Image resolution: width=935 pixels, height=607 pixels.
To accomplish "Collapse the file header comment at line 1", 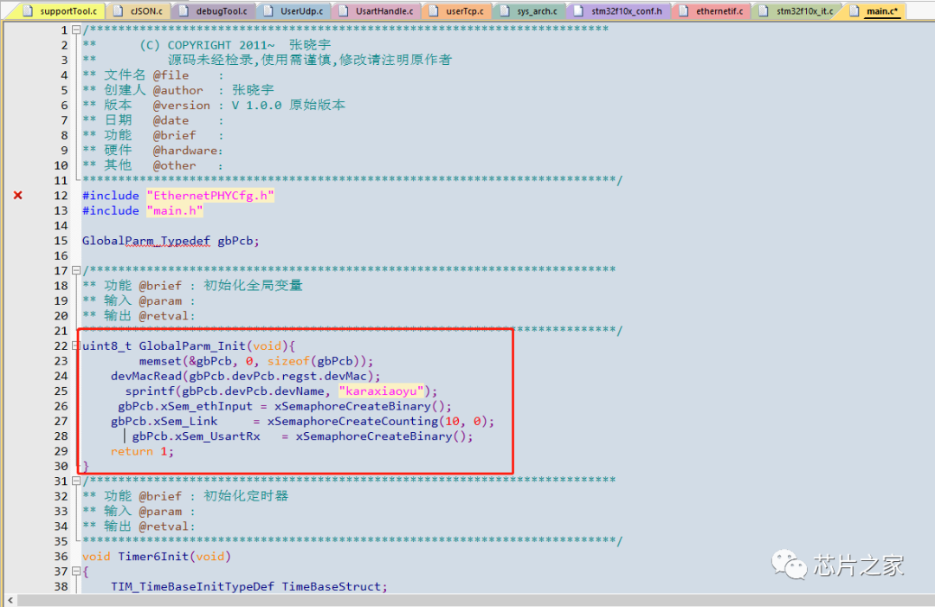I will (75, 29).
